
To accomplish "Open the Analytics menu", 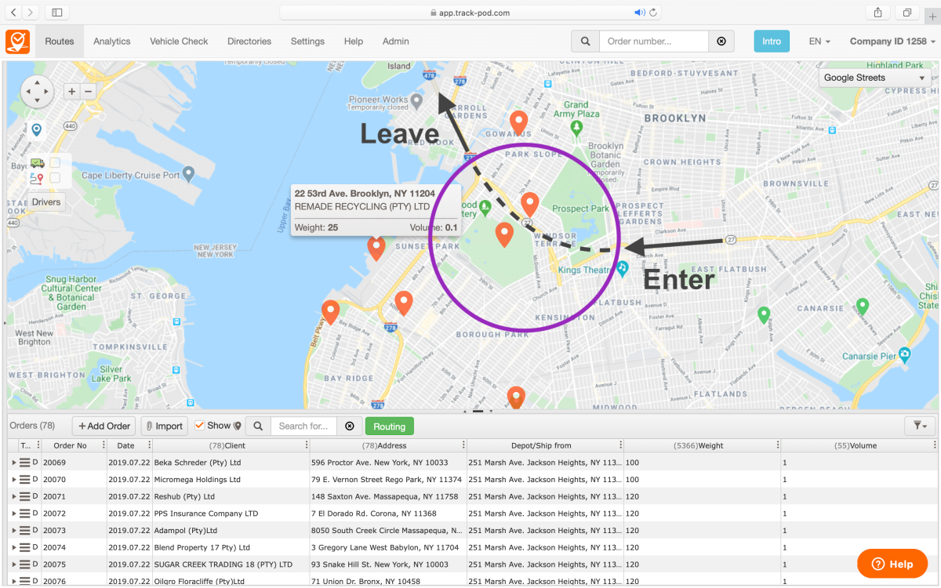I will pos(112,42).
